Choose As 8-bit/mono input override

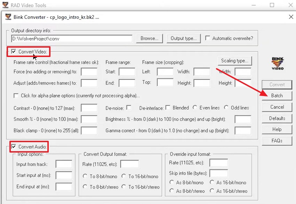pos(171,182)
